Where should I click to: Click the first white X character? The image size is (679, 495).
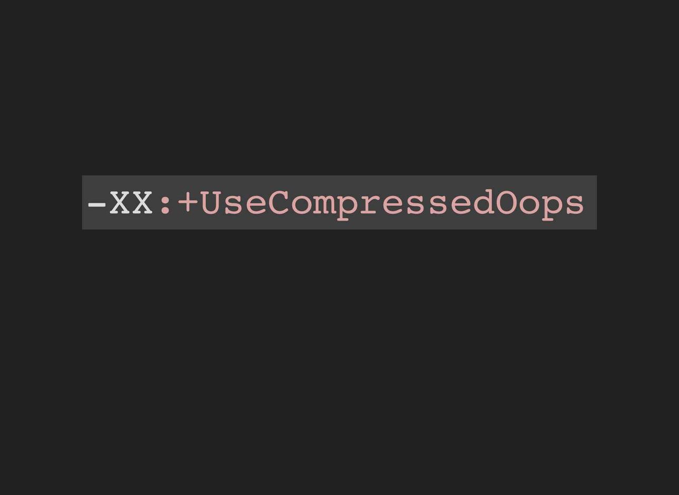coord(120,203)
